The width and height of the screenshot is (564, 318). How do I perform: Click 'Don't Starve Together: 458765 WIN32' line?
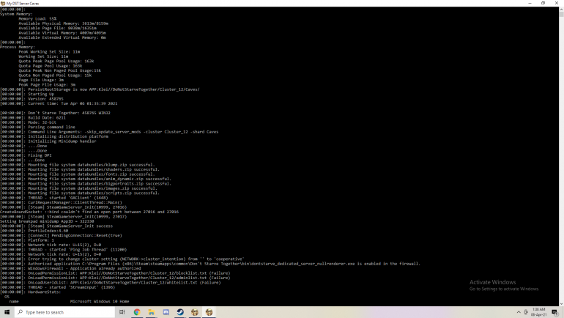[x=55, y=113]
